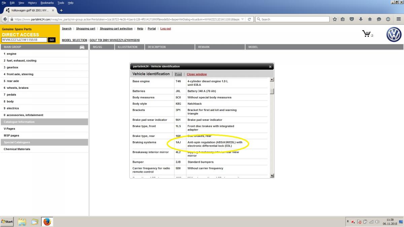Open the View menu
Viewport: 404px width, 227px height.
[x=21, y=3]
